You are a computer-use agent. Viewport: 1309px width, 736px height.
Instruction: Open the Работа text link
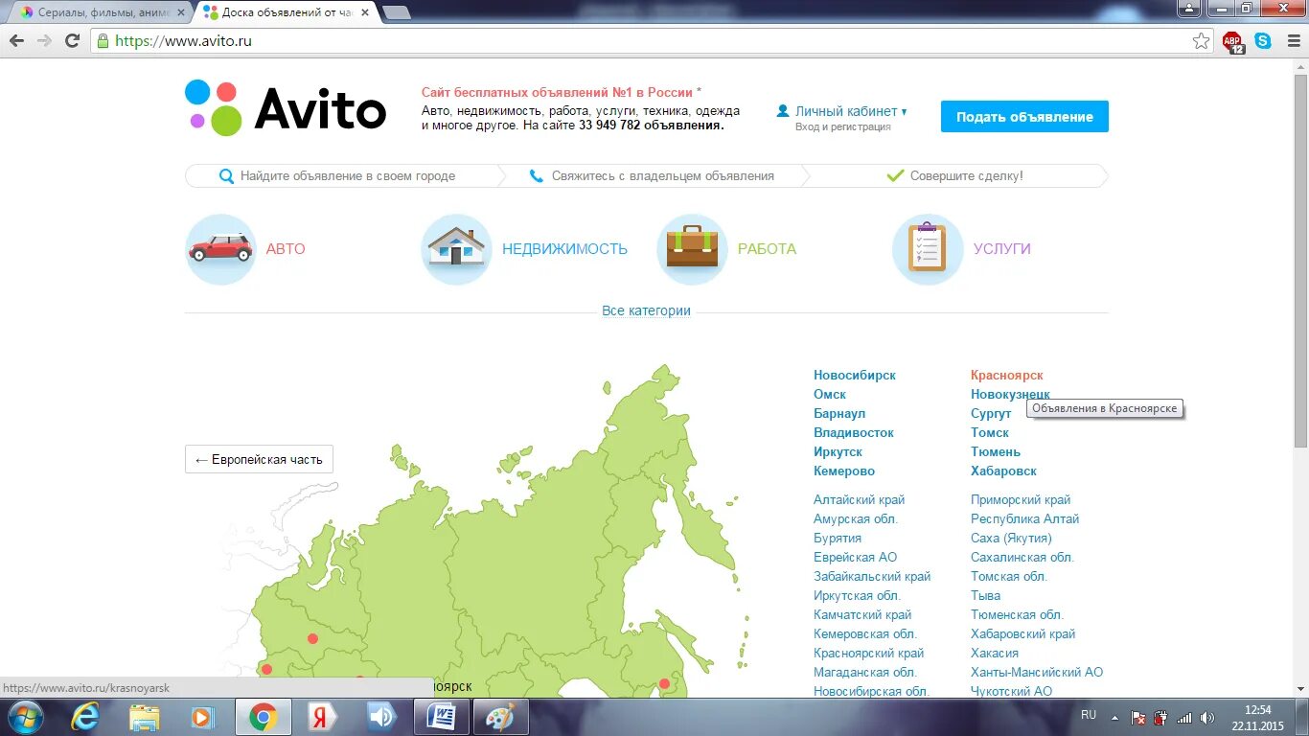point(767,248)
